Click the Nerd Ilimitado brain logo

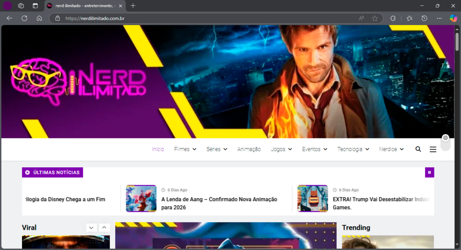click(78, 81)
